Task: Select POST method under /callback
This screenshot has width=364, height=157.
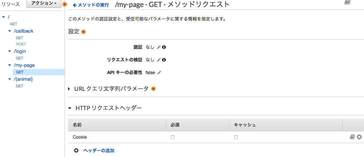Action: [x=21, y=44]
